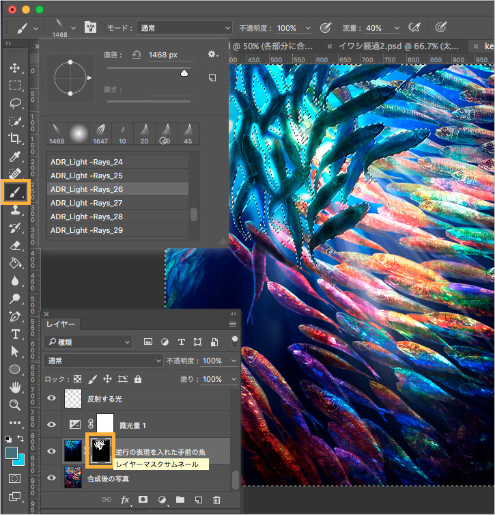
Task: Select the レイヤー panel tab
Action: coord(61,324)
